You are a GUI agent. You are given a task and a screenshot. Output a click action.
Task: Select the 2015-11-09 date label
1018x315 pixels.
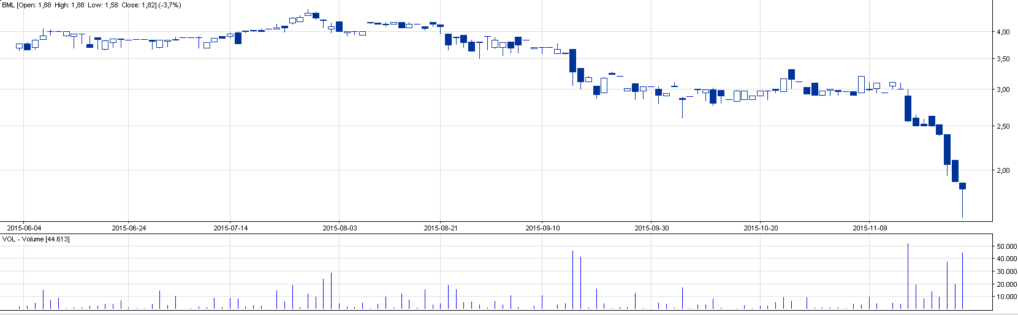[870, 228]
